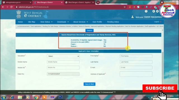179x100 pixels.
Task: Open Photoshop from the taskbar
Action: [x=60, y=97]
